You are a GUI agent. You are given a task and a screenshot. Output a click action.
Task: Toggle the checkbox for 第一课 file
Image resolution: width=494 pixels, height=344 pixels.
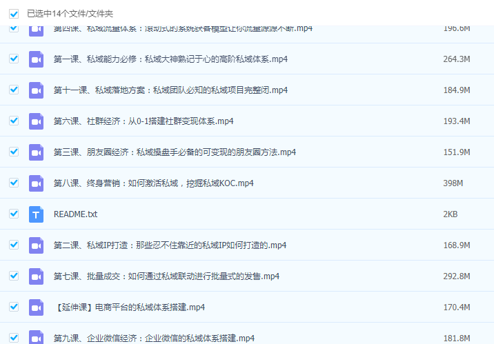(14, 59)
